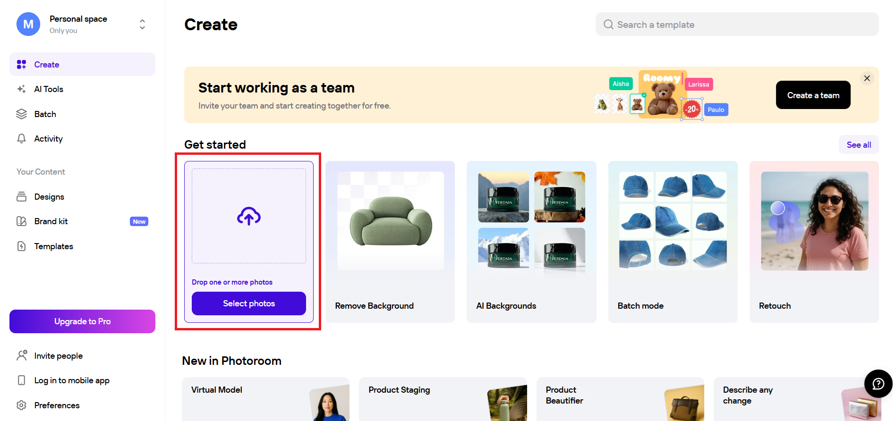Click the AI Tools sparkle icon
The width and height of the screenshot is (895, 421).
(x=22, y=89)
